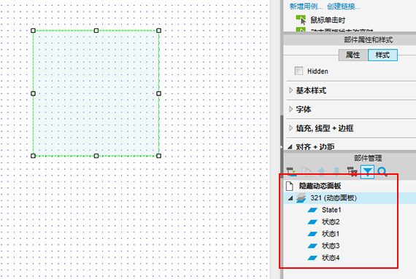Click the delete icon with red X
Image resolution: width=416 pixels, height=279 pixels.
pos(353,172)
